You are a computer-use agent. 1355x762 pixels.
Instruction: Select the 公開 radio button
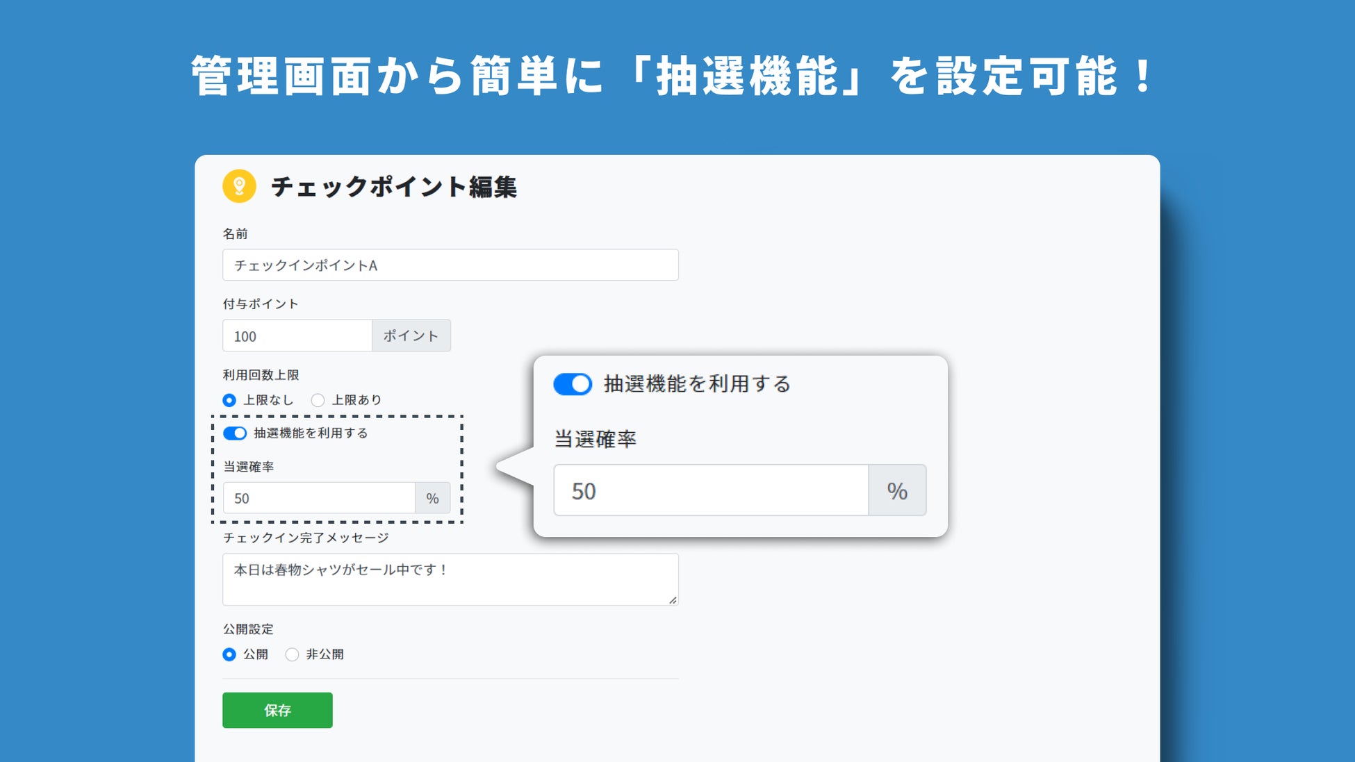click(229, 654)
